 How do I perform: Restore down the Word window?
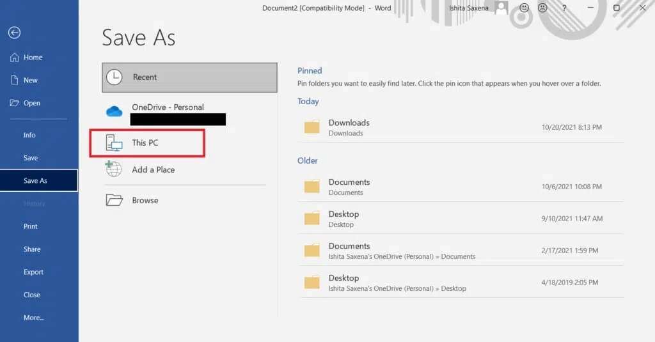[617, 8]
